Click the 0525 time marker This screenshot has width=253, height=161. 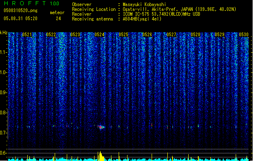pyautogui.click(x=123, y=35)
